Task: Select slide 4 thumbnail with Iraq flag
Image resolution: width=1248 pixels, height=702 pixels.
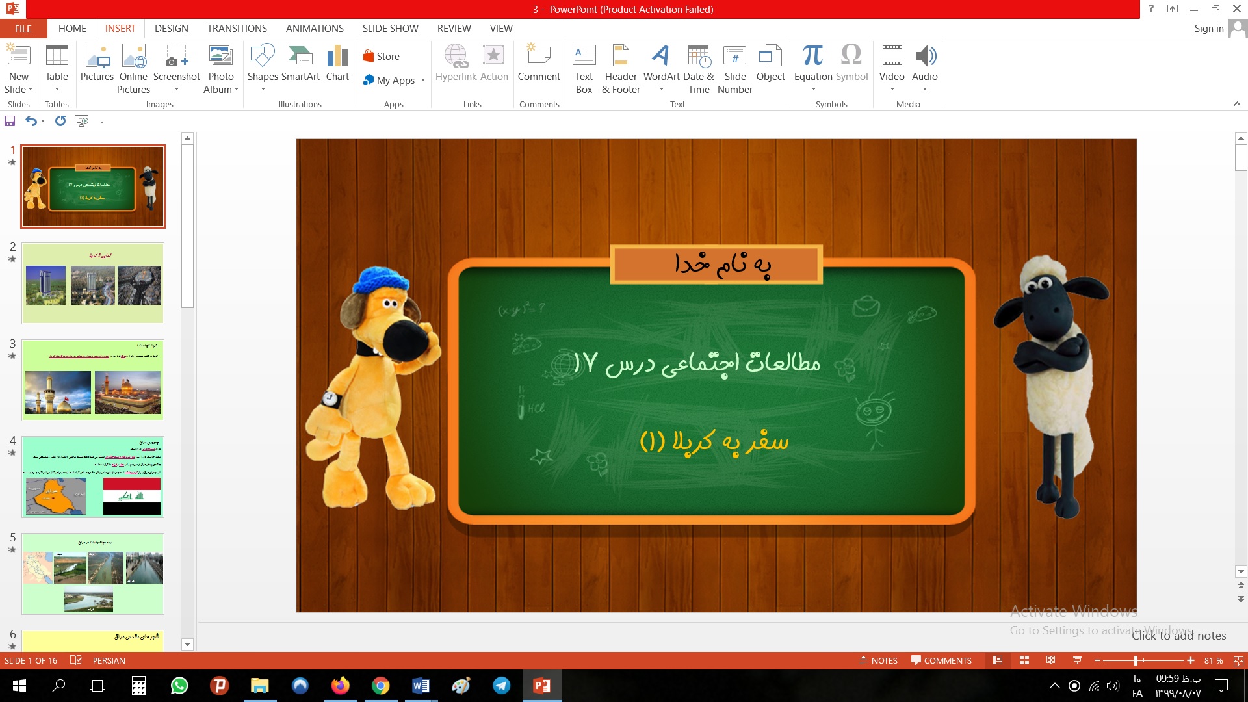Action: (x=93, y=477)
